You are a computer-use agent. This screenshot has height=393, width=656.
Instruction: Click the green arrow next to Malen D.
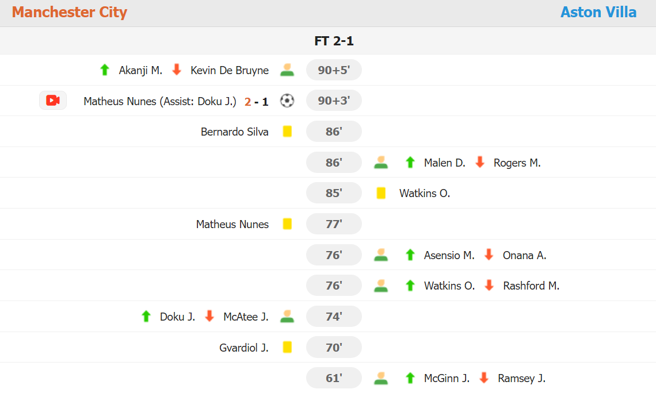tap(410, 163)
